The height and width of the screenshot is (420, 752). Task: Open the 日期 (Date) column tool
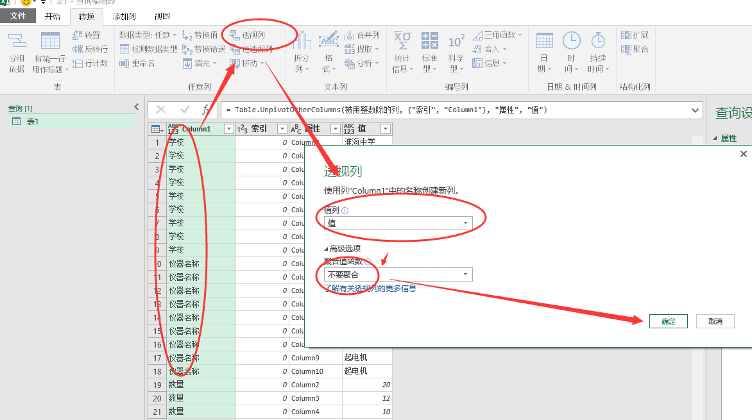click(543, 51)
